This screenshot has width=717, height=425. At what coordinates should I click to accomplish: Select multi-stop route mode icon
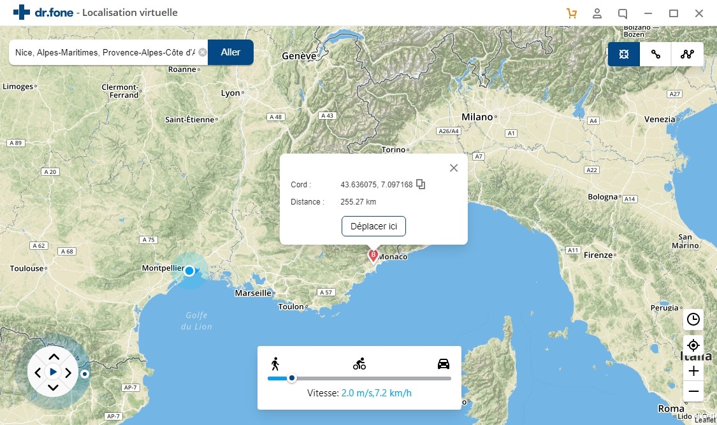coord(687,54)
